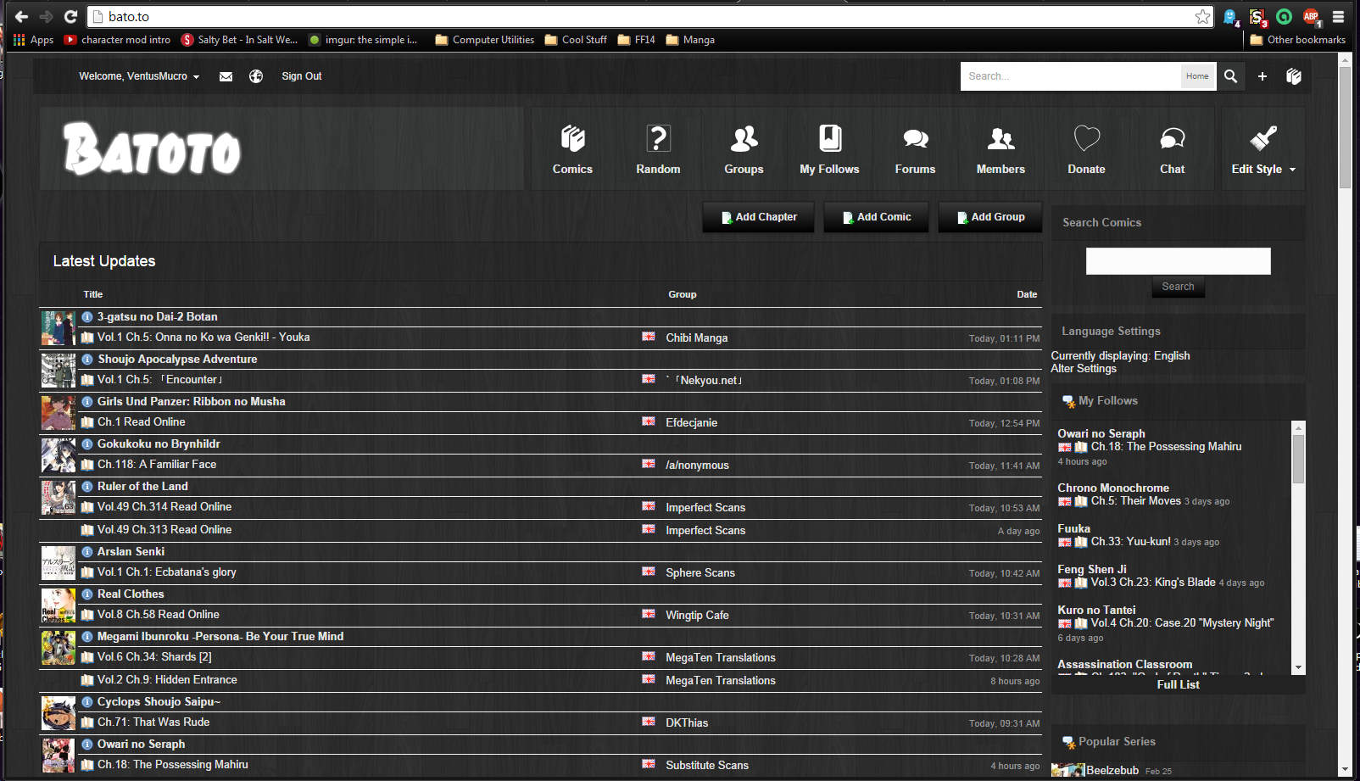Open the Home search scope selector
The width and height of the screenshot is (1360, 781).
1197,76
